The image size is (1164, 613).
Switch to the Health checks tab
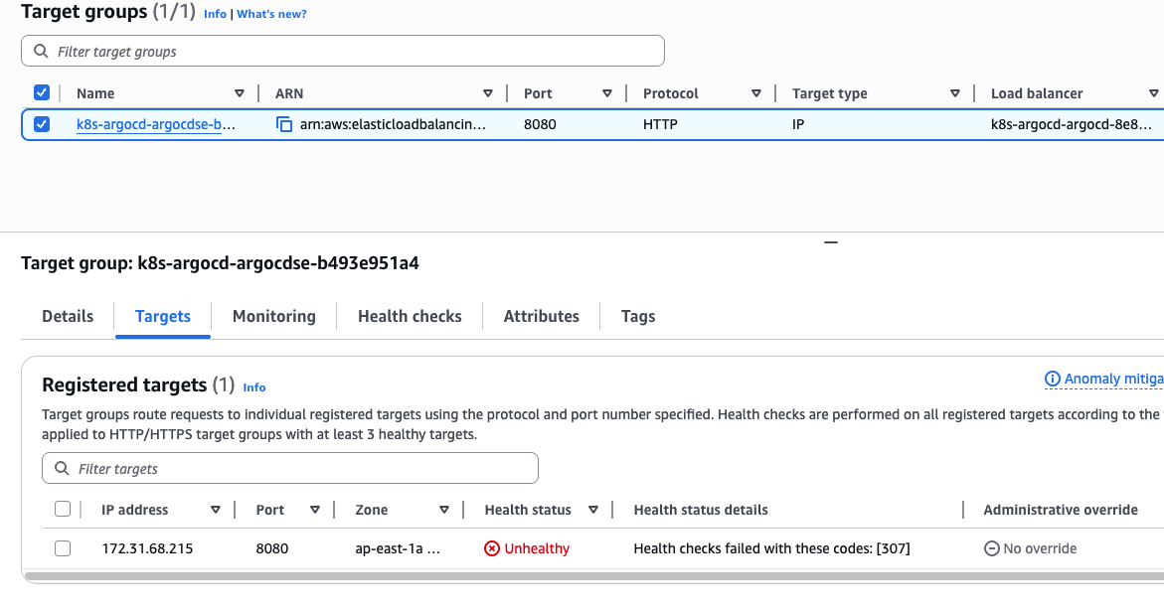410,316
